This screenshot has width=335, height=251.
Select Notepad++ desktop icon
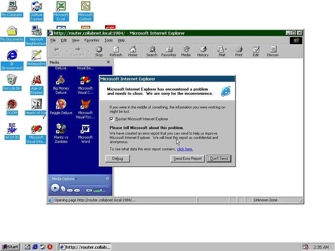pyautogui.click(x=36, y=58)
